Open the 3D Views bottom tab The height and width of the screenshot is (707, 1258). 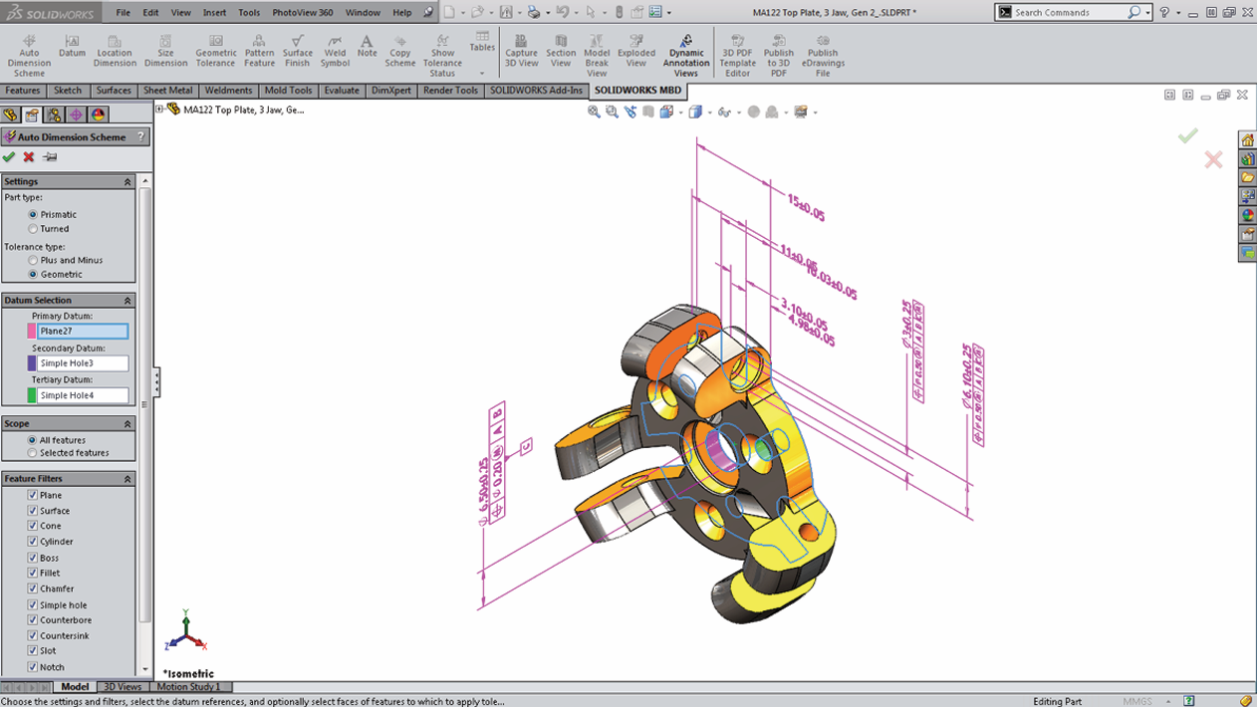pyautogui.click(x=123, y=687)
